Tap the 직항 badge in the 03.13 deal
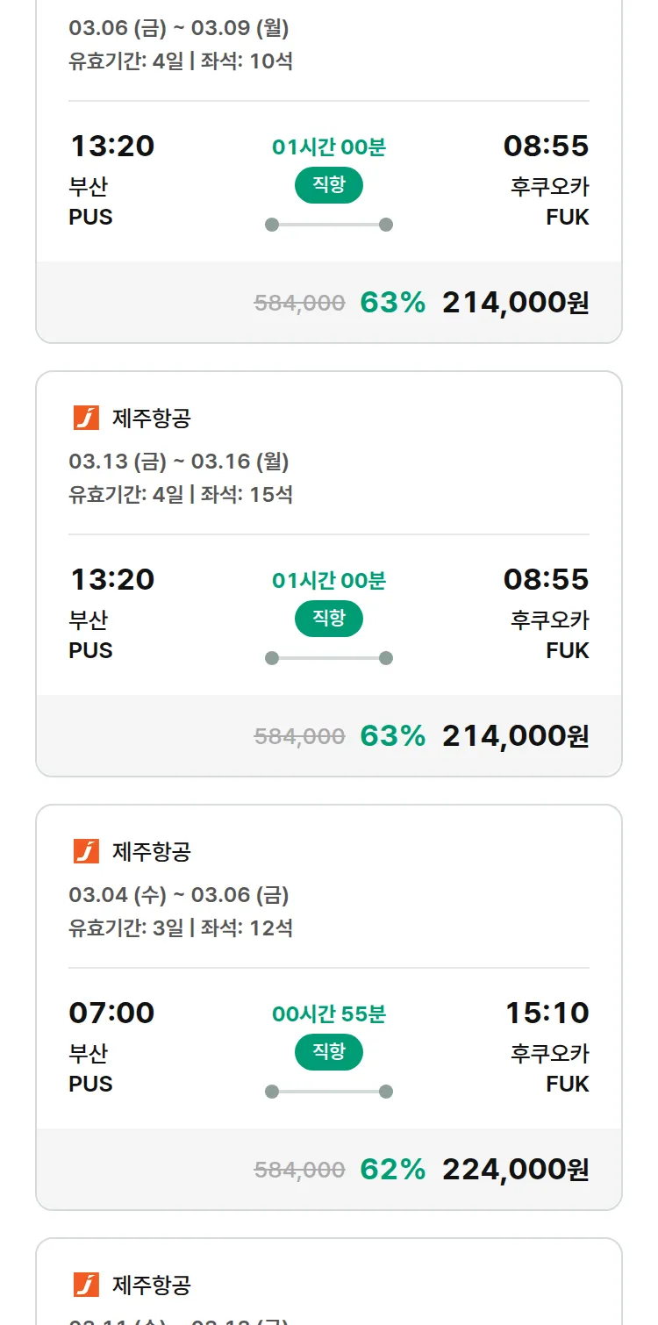 328,619
